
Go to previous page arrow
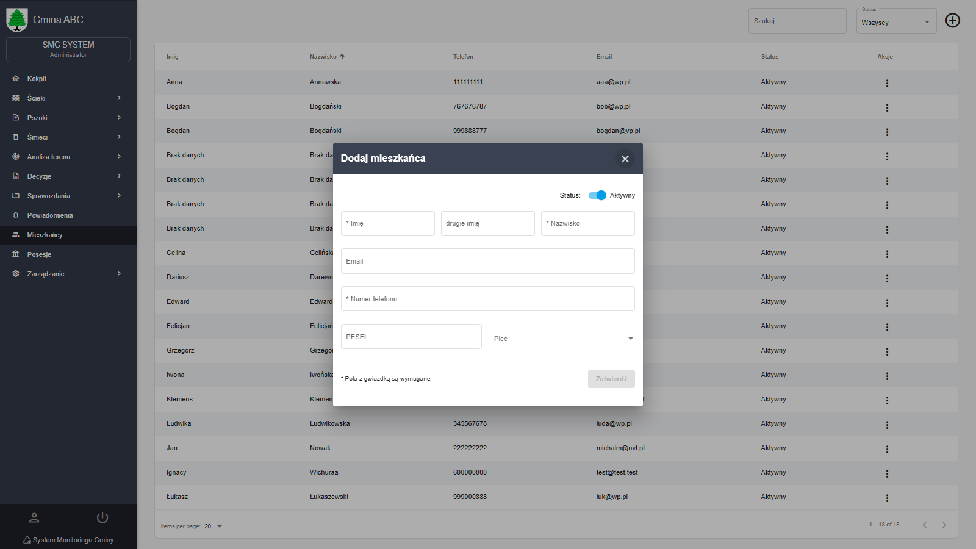(x=924, y=525)
